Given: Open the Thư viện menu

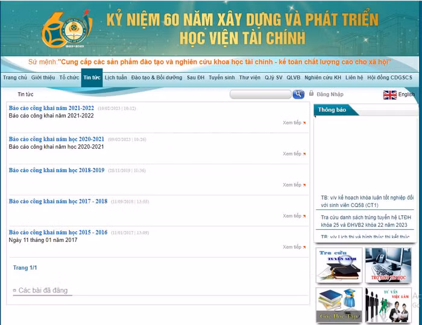Looking at the screenshot, I should pyautogui.click(x=250, y=78).
